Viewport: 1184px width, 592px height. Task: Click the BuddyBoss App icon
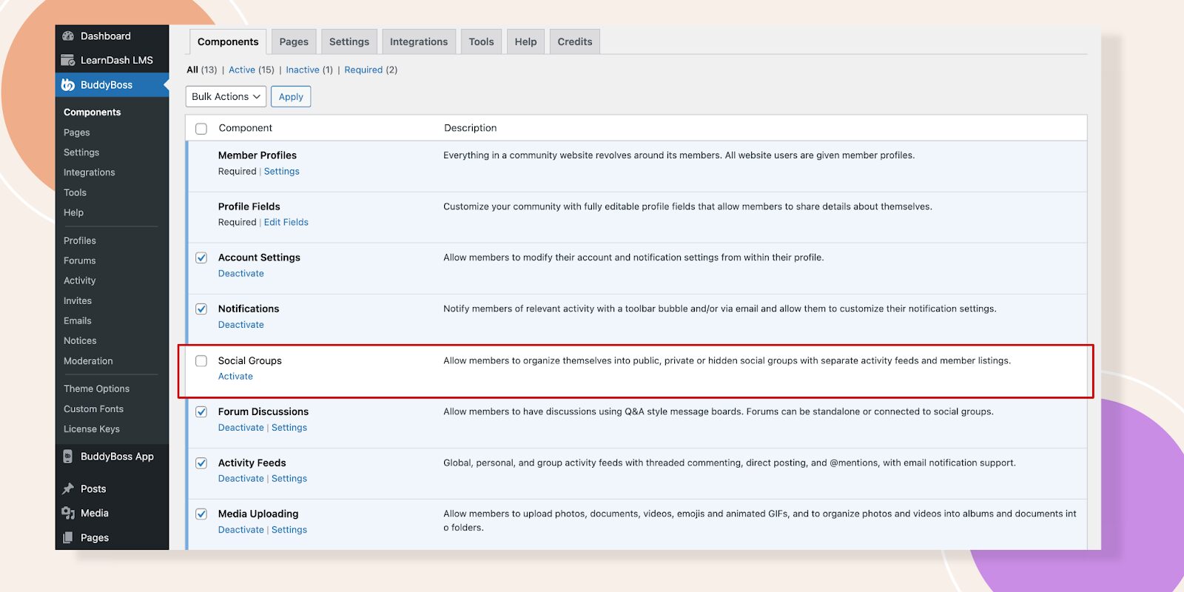[x=68, y=457]
